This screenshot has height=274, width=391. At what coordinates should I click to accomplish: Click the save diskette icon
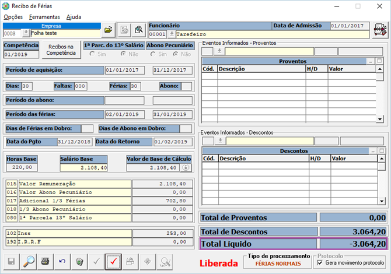pyautogui.click(x=11, y=262)
